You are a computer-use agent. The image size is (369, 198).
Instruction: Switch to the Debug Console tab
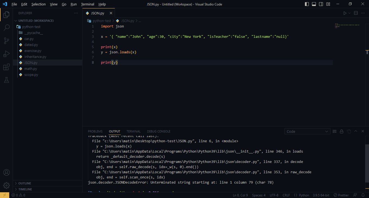158,131
